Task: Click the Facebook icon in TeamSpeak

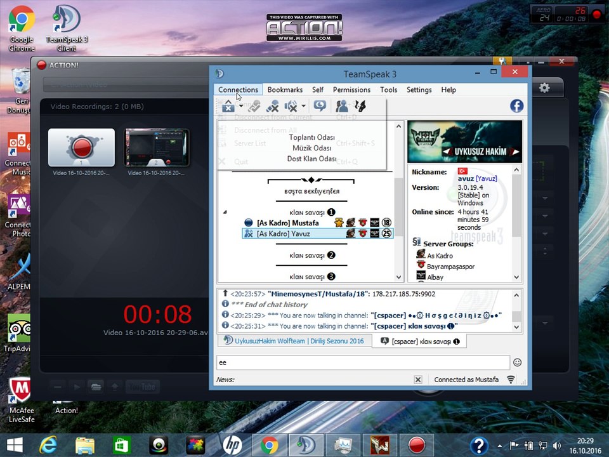Action: tap(516, 106)
